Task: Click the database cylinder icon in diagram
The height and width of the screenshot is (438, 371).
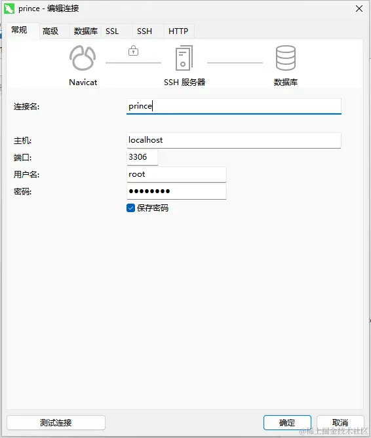Action: pyautogui.click(x=285, y=58)
